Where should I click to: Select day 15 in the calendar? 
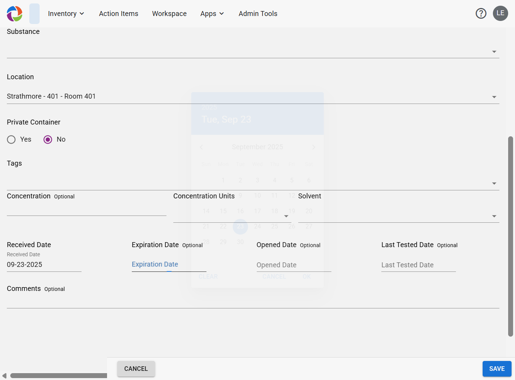223,211
